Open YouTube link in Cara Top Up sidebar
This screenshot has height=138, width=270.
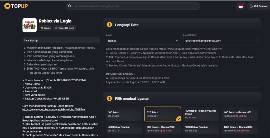tap(54, 110)
